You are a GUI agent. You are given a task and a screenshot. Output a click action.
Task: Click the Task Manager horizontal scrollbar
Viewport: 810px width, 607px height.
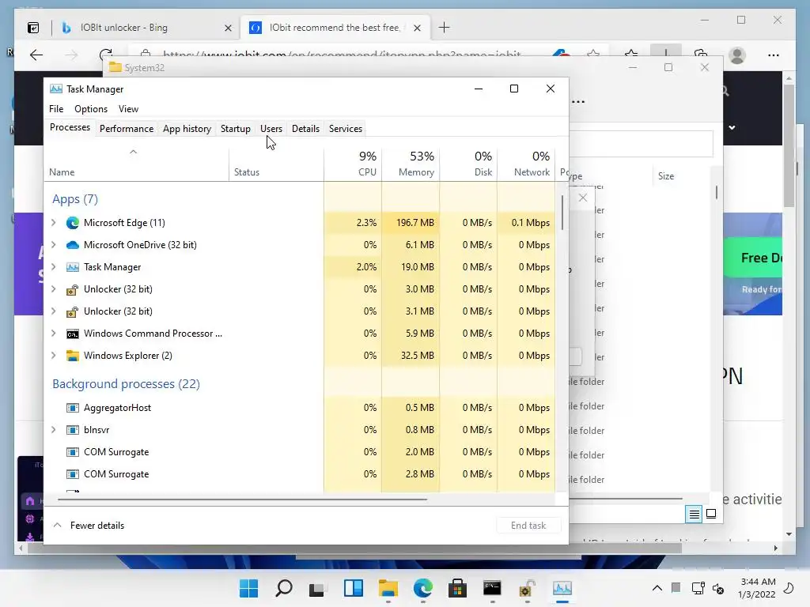click(243, 500)
